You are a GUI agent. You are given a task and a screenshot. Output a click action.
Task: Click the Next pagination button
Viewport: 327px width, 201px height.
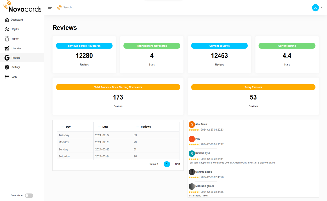tap(177, 164)
